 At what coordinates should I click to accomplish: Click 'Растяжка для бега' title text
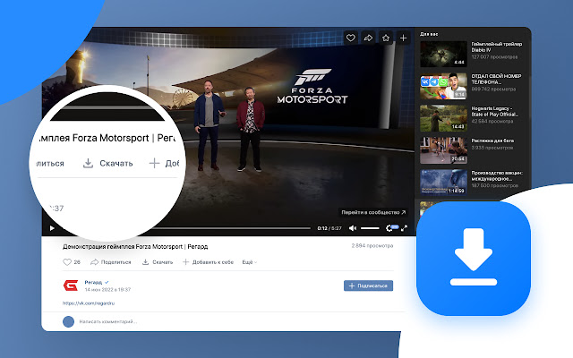pyautogui.click(x=492, y=141)
